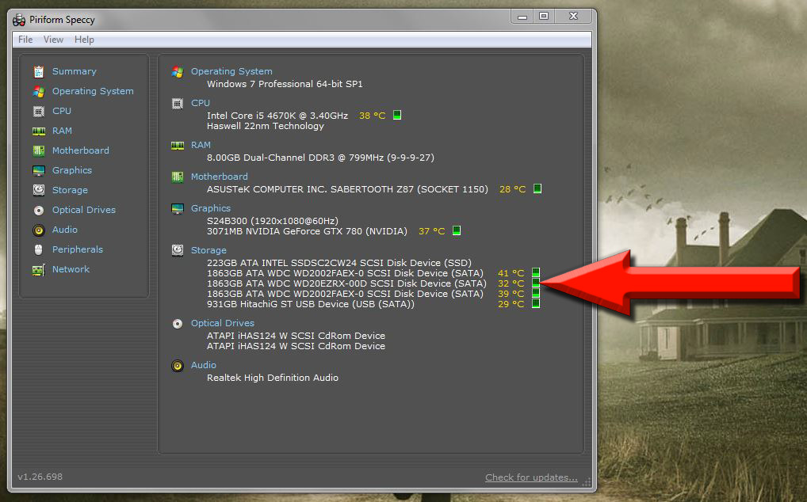This screenshot has width=807, height=502.
Task: Click the Optical Drives heading link in summary
Action: [222, 323]
